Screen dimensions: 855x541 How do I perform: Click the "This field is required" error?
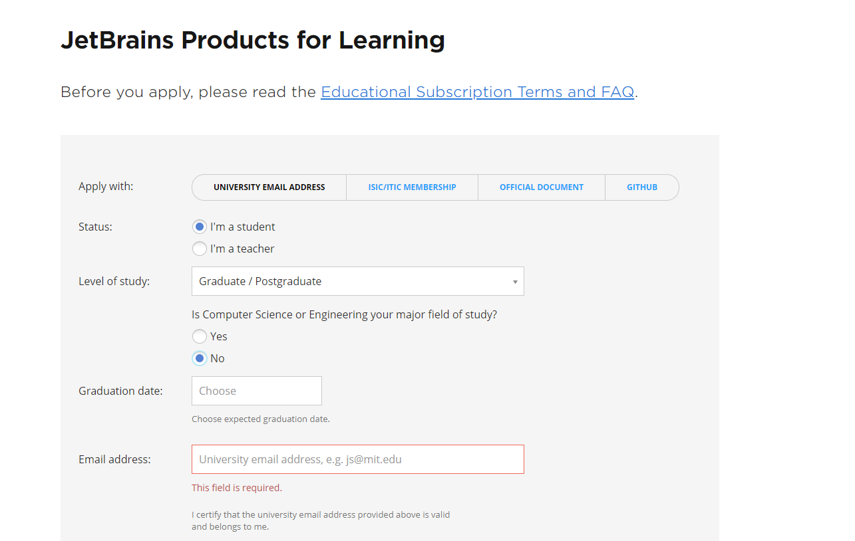pos(237,488)
